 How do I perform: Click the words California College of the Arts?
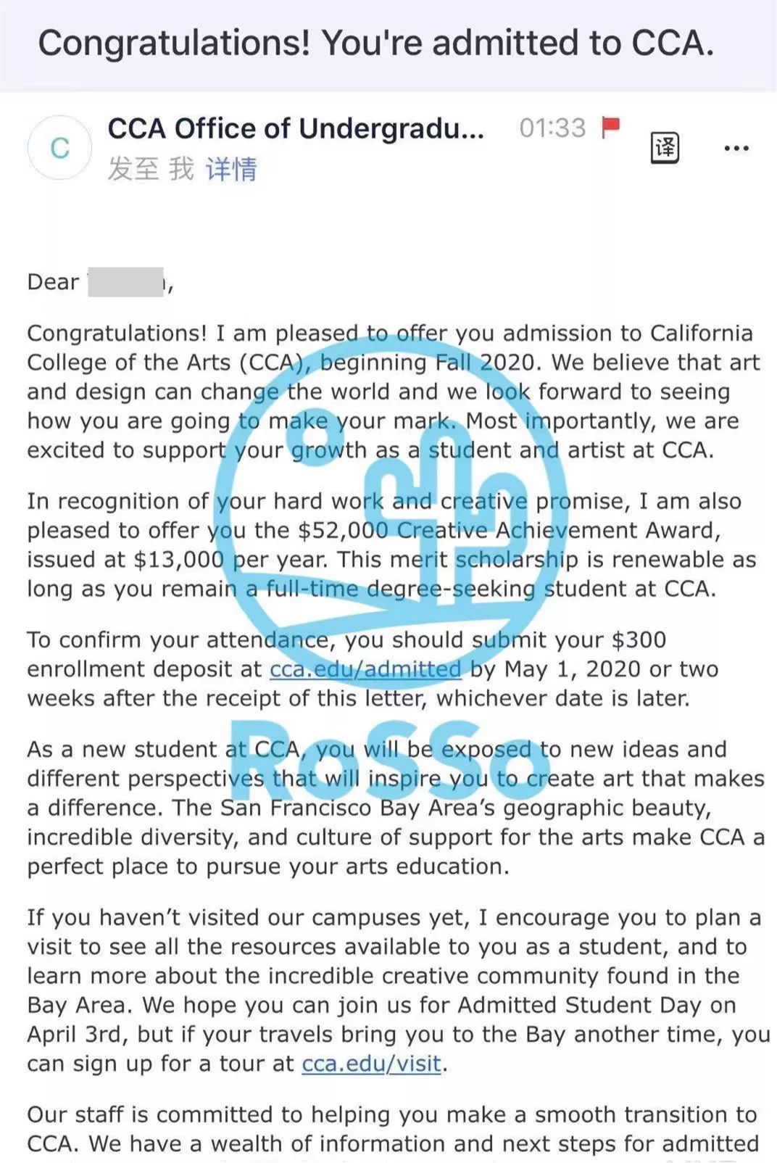[x=390, y=347]
